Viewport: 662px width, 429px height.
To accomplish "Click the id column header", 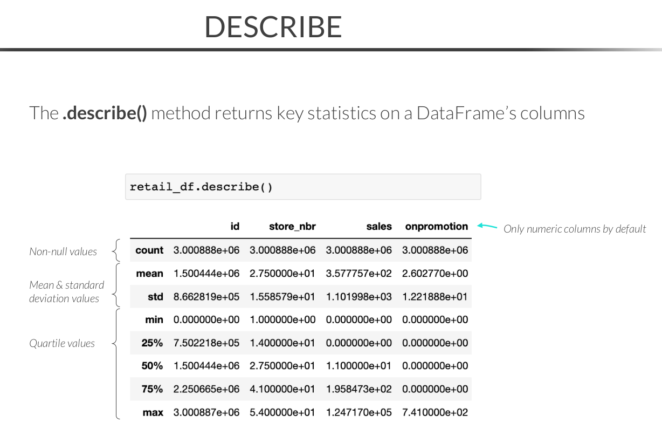I will point(235,227).
